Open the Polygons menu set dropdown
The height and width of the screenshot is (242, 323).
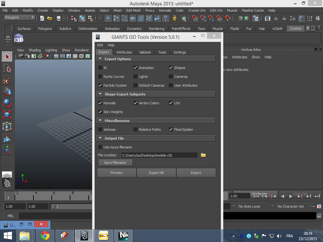[19, 18]
